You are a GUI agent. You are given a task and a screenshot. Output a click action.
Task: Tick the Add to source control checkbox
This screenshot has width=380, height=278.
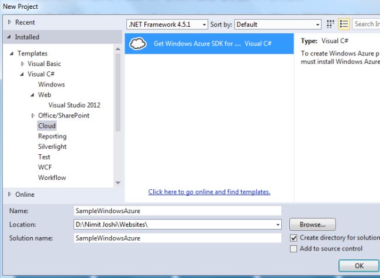(293, 249)
